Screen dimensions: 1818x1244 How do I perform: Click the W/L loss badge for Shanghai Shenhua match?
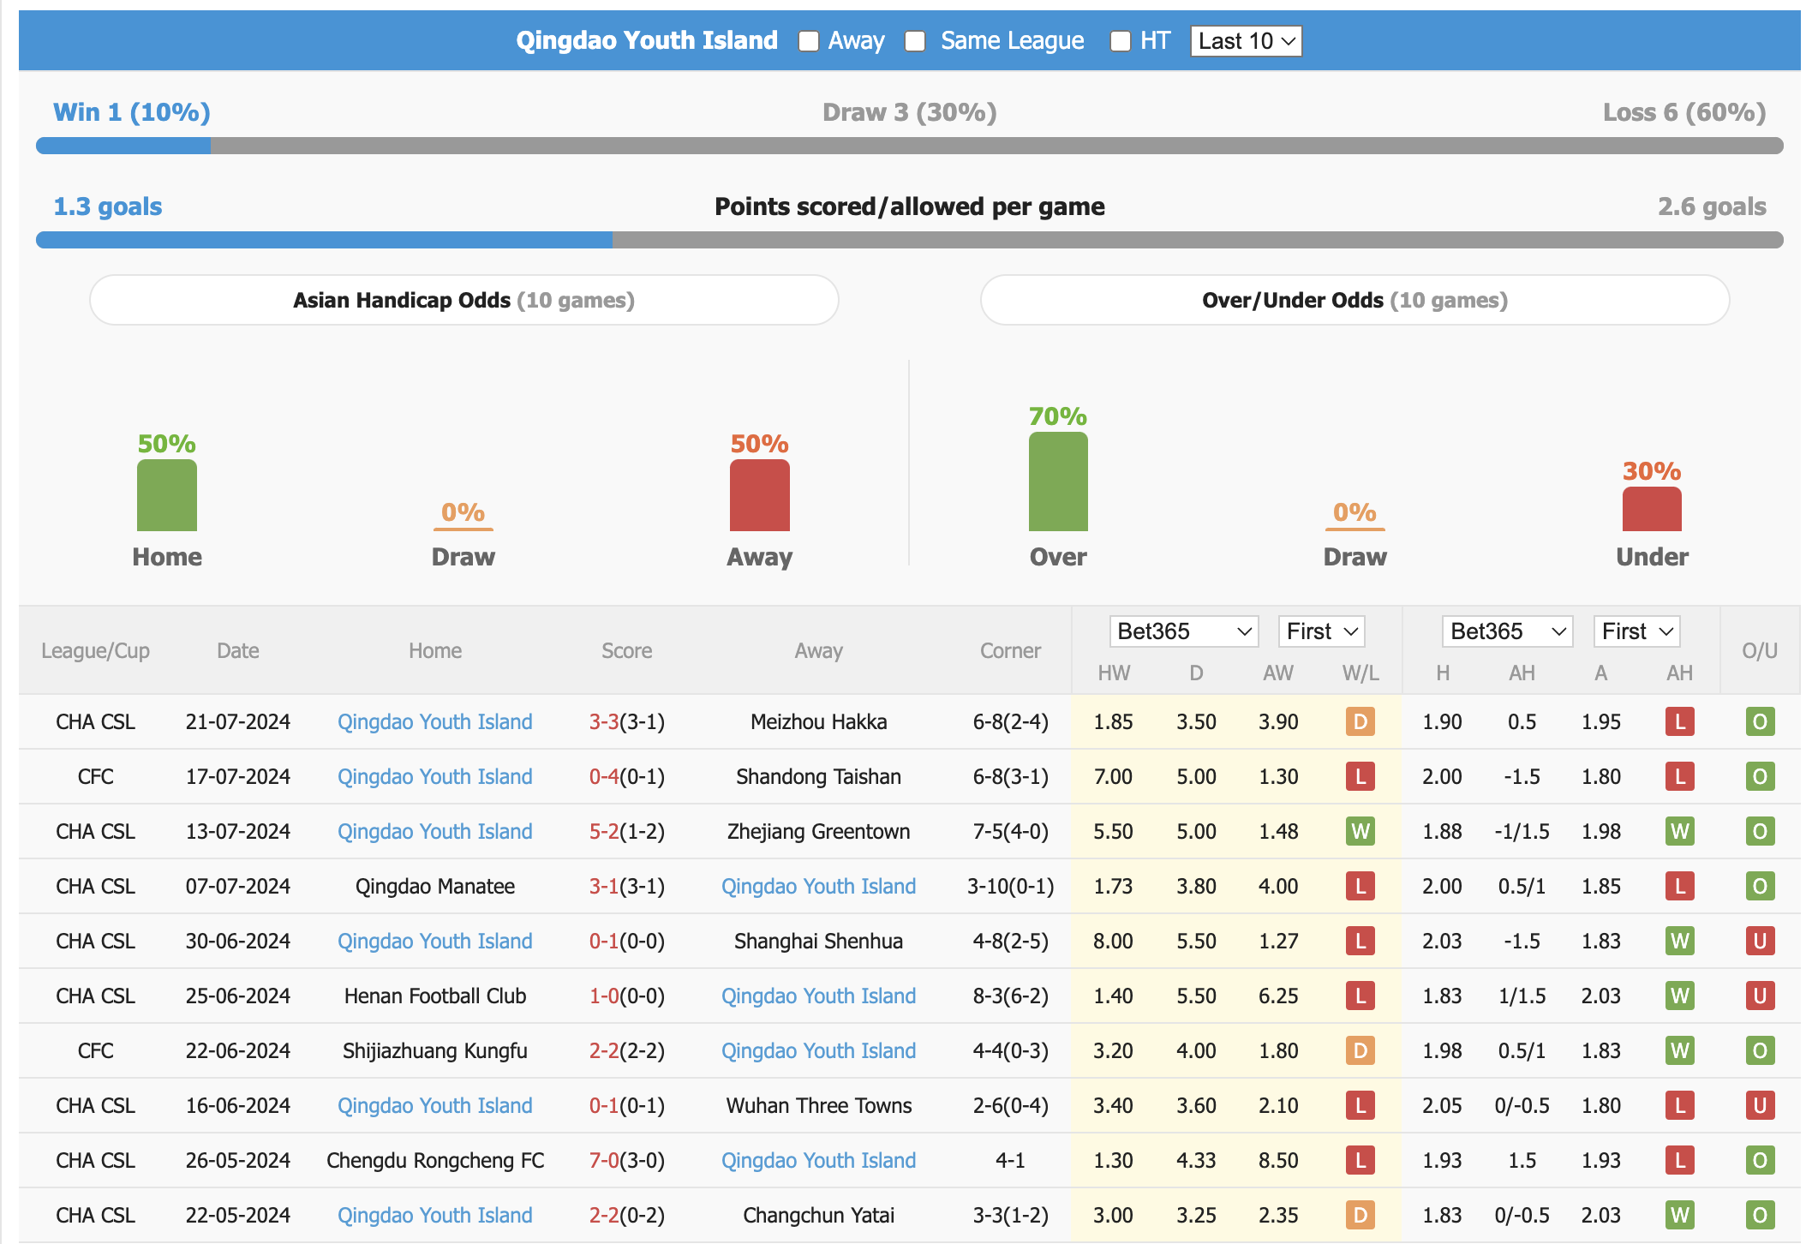tap(1361, 942)
